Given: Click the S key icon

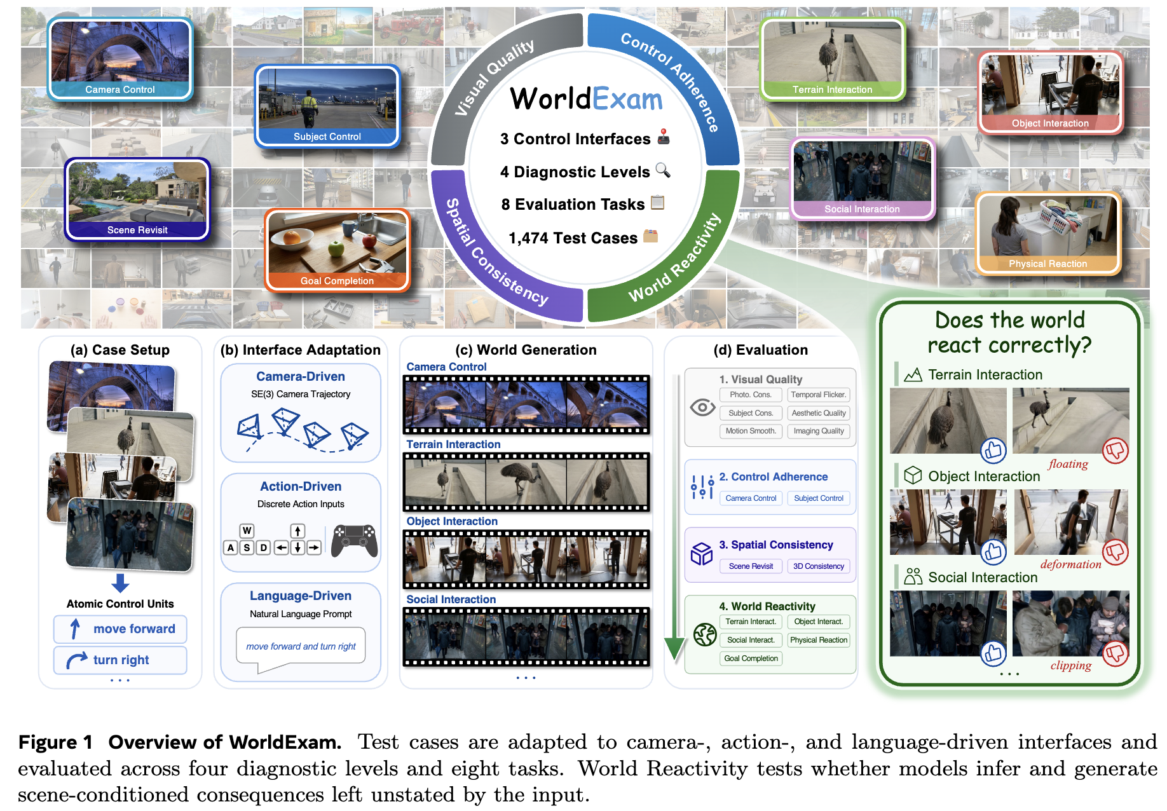Looking at the screenshot, I should click(247, 547).
